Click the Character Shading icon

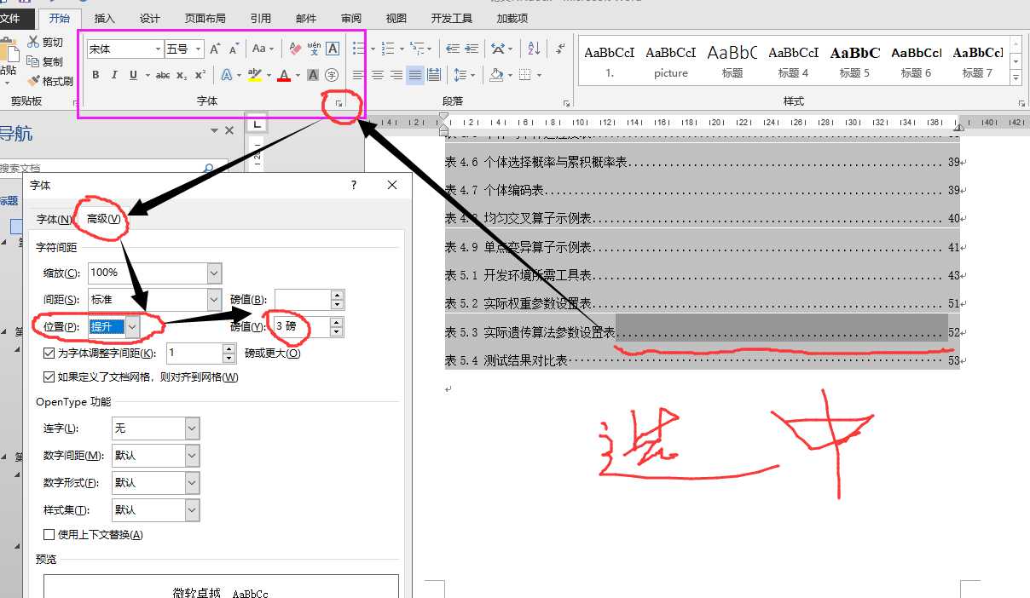pyautogui.click(x=313, y=76)
